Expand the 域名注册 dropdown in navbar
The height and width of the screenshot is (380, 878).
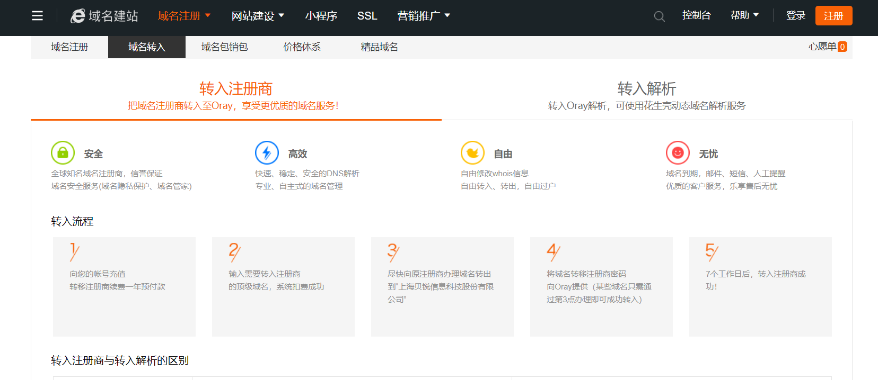pyautogui.click(x=184, y=16)
